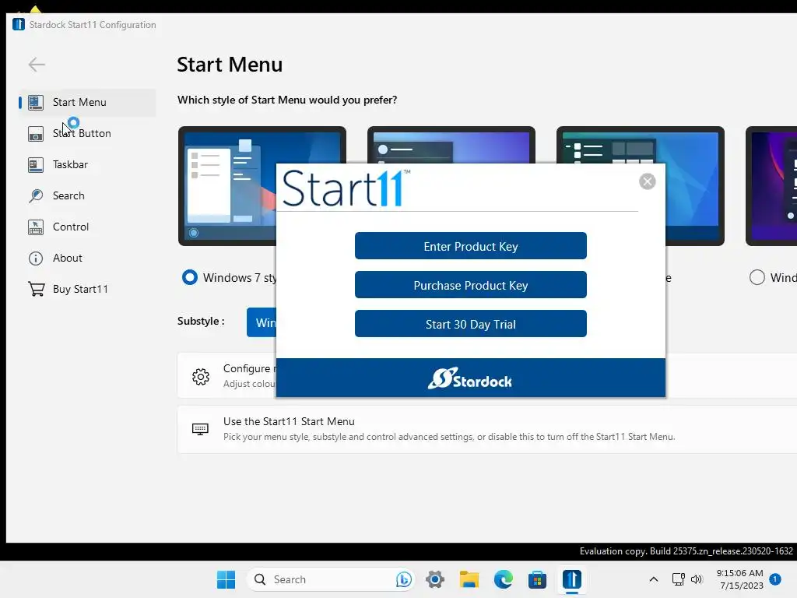797x598 pixels.
Task: Select the Windows 7 style radio button
Action: pos(190,278)
